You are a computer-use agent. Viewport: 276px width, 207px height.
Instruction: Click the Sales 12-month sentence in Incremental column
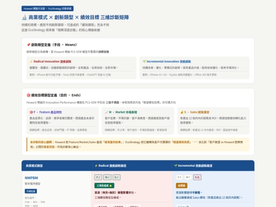click(209, 198)
